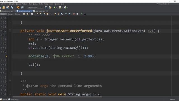This screenshot has width=179, height=101.
Task: Click the Uncomment code icon
Action: coord(85,14)
